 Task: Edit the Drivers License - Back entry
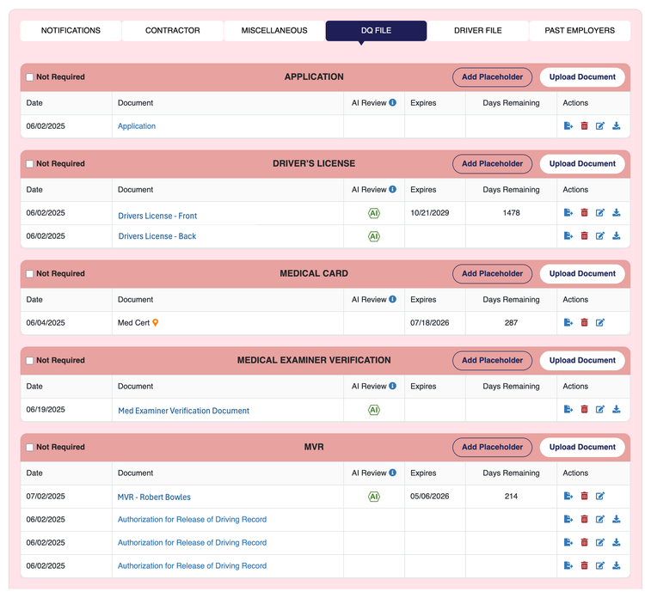tap(600, 236)
